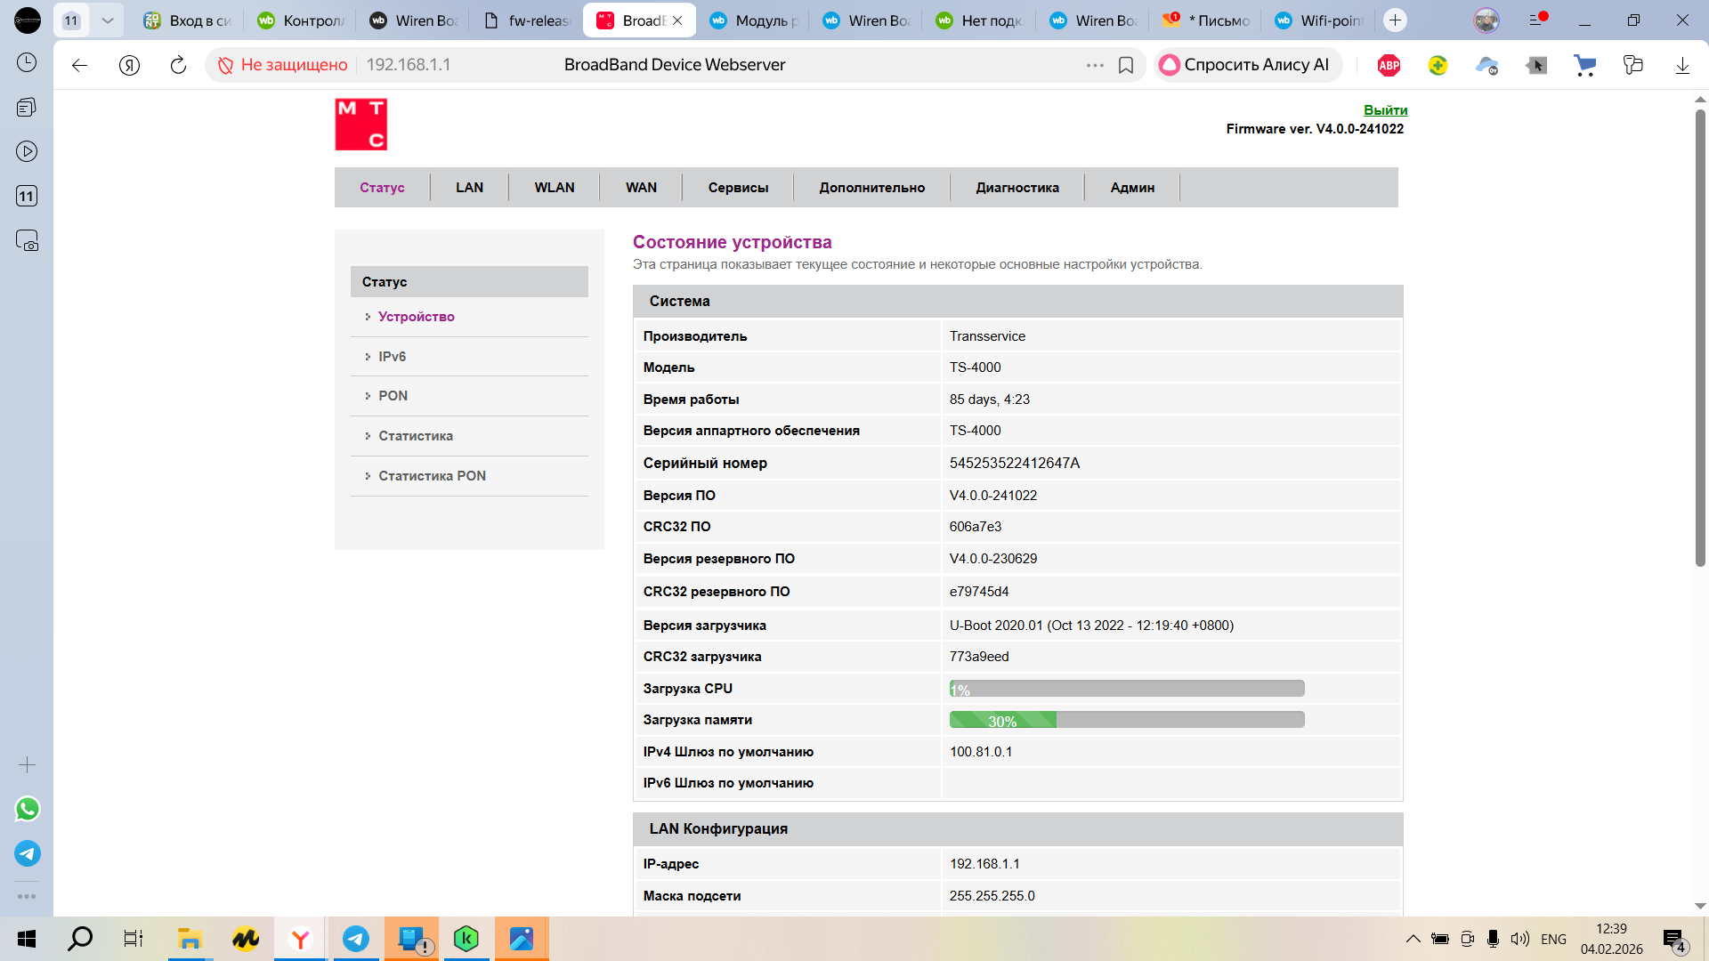Image resolution: width=1709 pixels, height=961 pixels.
Task: Click the Спросить Алису AI button
Action: pyautogui.click(x=1247, y=65)
